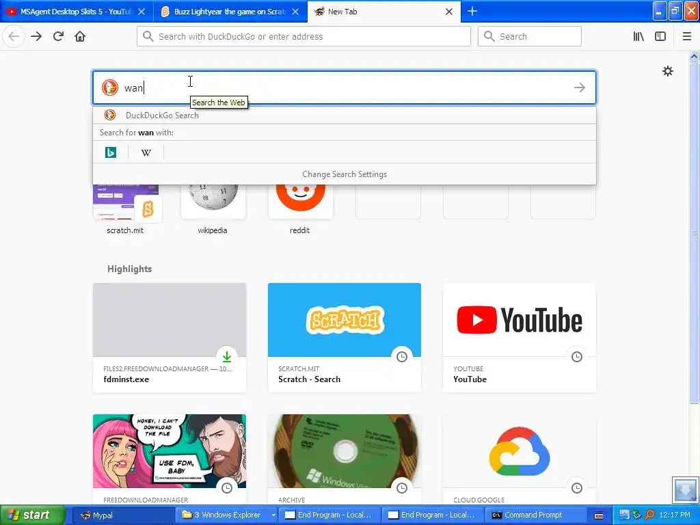Screen dimensions: 700x525
Task: Click the magnifier icon in system tray
Action: coord(649,515)
